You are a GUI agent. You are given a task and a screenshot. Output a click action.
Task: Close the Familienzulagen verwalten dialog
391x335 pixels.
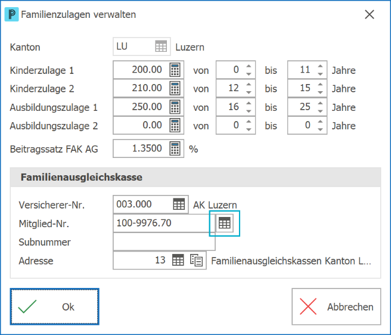point(370,14)
